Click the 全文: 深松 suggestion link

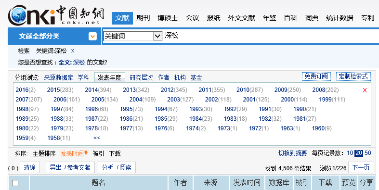coord(72,63)
